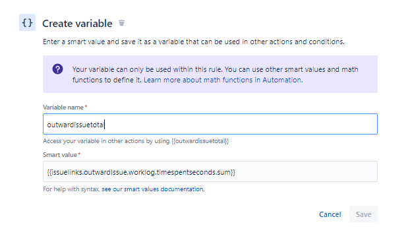Click 'Enter a smart value' description text
The width and height of the screenshot is (414, 242).
coord(194,42)
